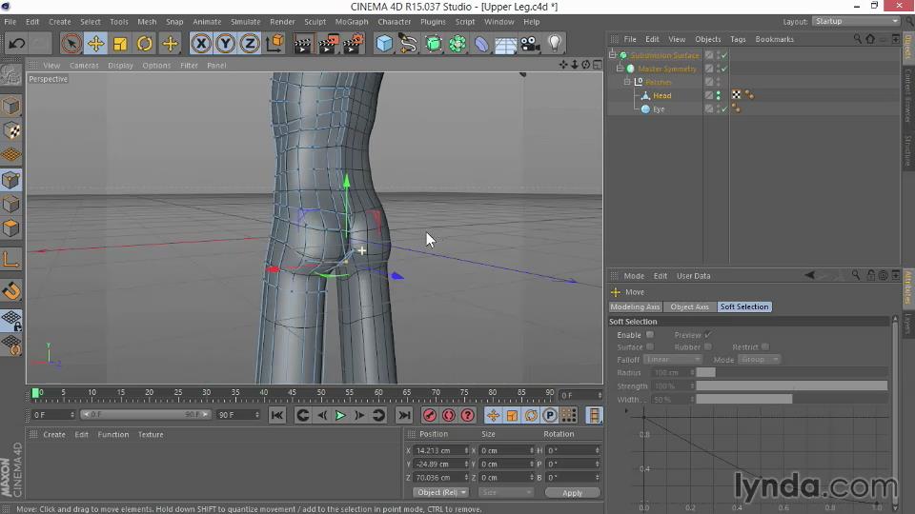Open the Mesh menu
This screenshot has width=915, height=514.
pos(147,22)
